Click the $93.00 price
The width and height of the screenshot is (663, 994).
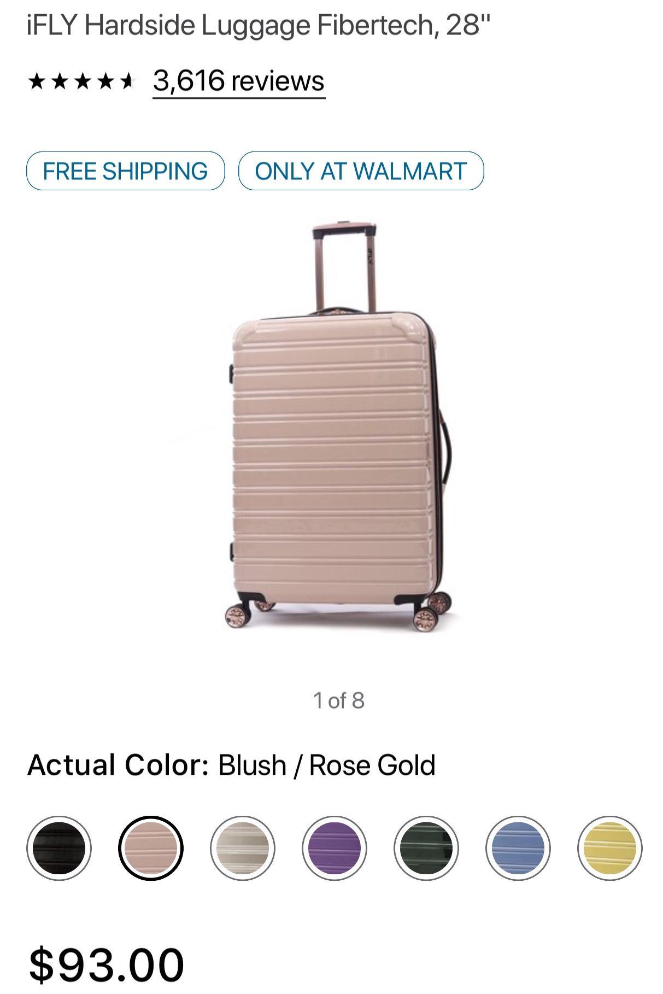(x=107, y=965)
